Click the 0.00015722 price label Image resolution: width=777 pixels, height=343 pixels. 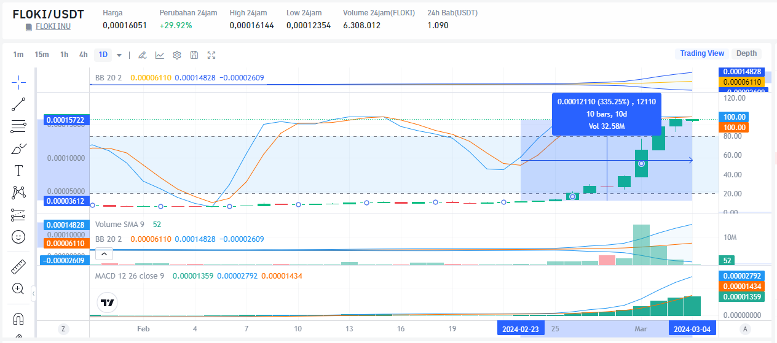[66, 120]
